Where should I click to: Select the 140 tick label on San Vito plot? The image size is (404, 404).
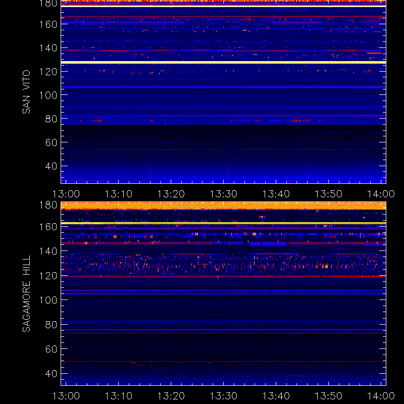click(48, 48)
